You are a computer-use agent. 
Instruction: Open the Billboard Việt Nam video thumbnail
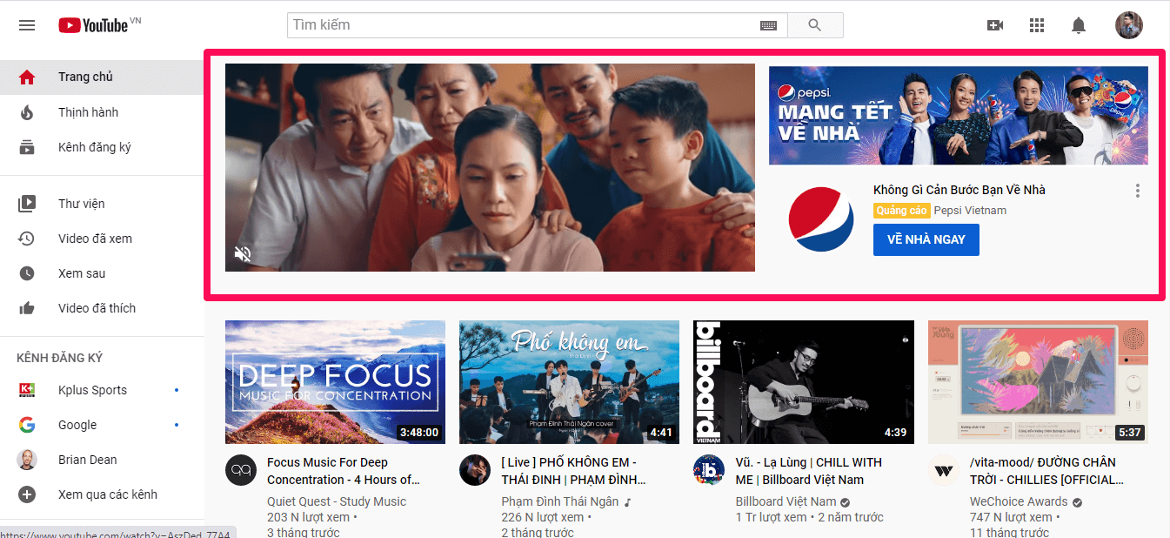pyautogui.click(x=803, y=381)
